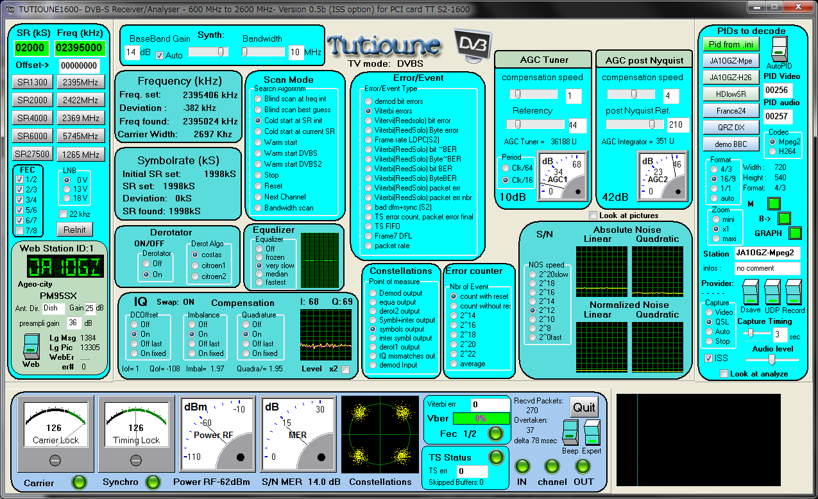The width and height of the screenshot is (818, 499).
Task: Flip the Record capture switch
Action: 794,292
